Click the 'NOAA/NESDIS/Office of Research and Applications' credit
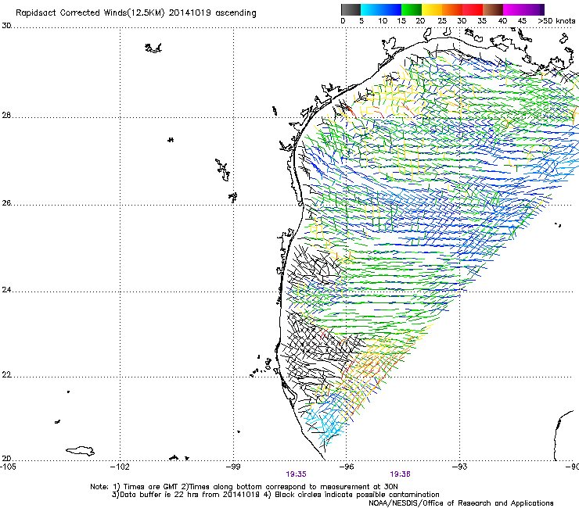 461,503
